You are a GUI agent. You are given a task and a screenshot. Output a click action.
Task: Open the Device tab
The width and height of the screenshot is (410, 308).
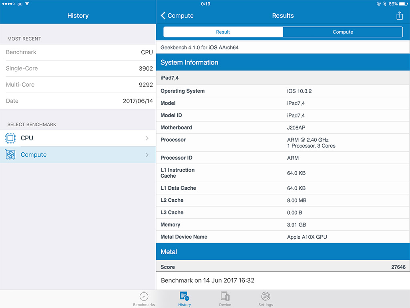click(x=225, y=299)
